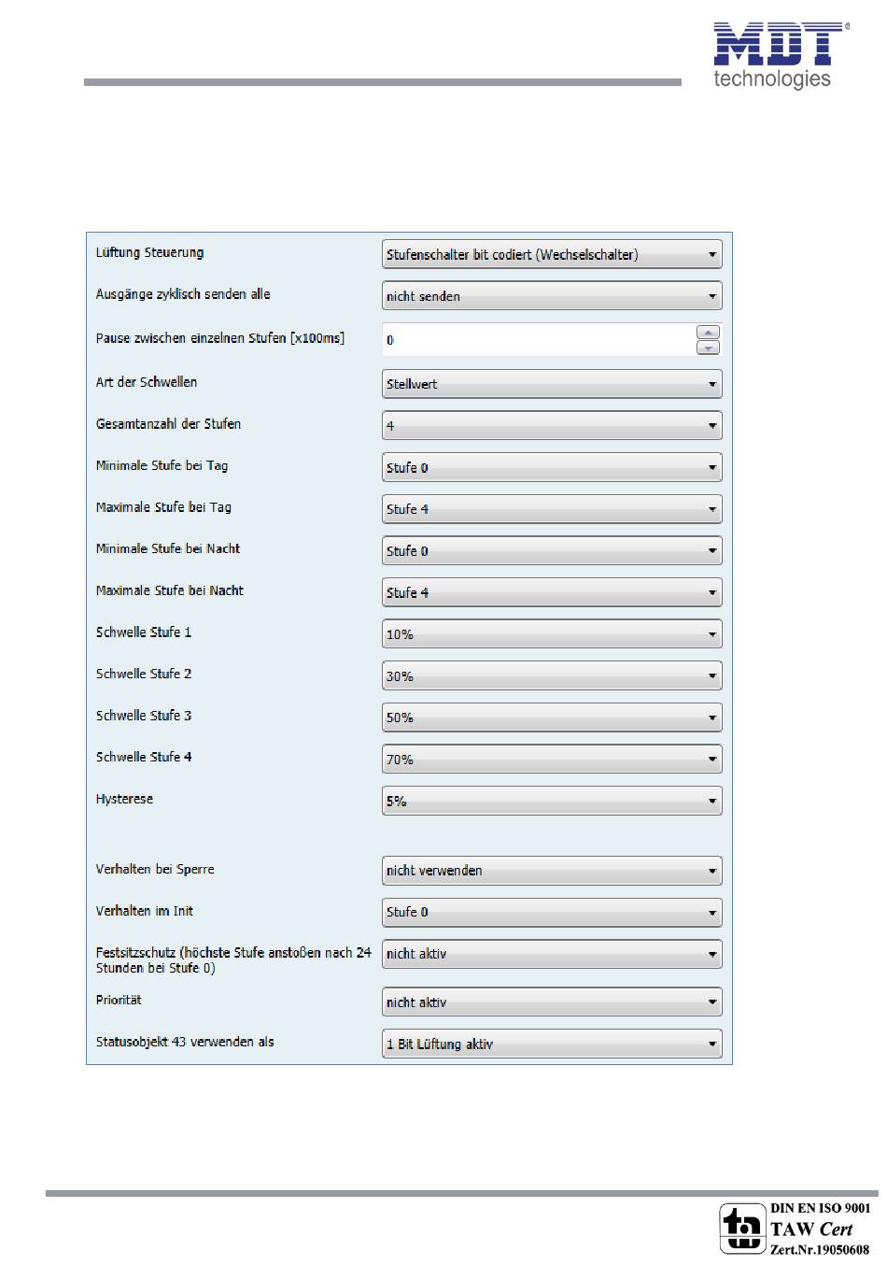Open the Lüftung Steuerung dropdown

[552, 254]
